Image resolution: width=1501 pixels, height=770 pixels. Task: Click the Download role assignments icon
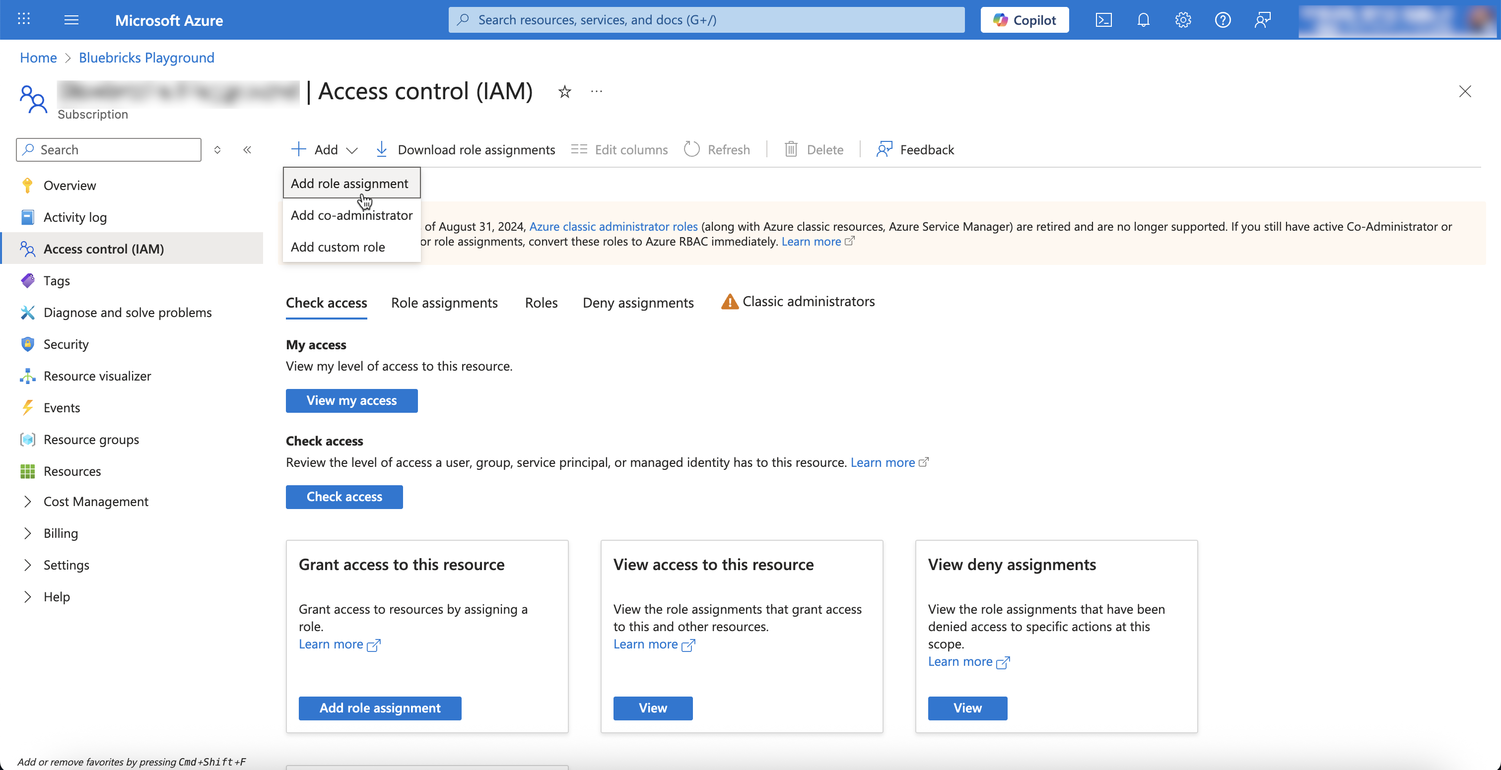382,150
